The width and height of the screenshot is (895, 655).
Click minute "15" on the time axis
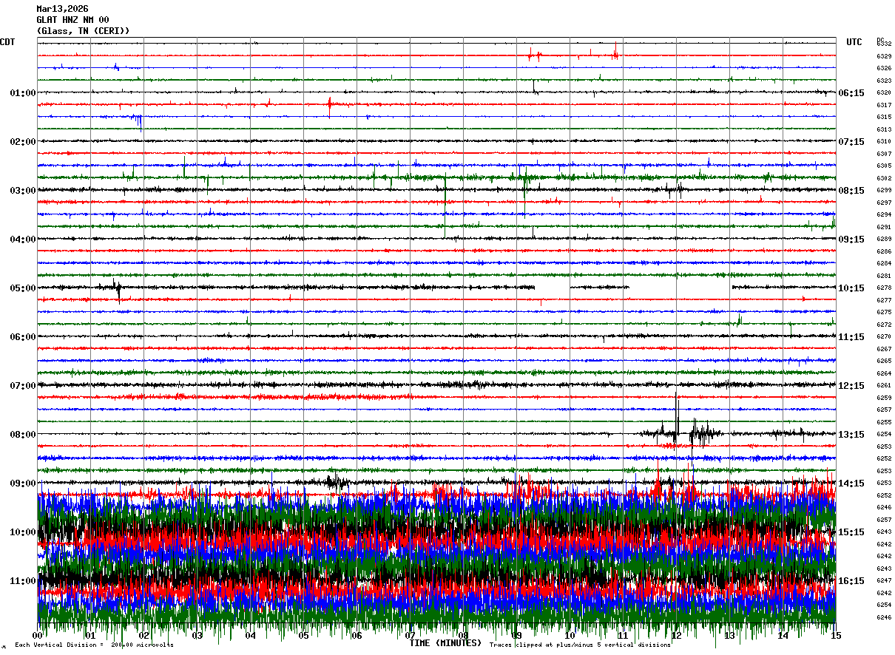(x=835, y=636)
